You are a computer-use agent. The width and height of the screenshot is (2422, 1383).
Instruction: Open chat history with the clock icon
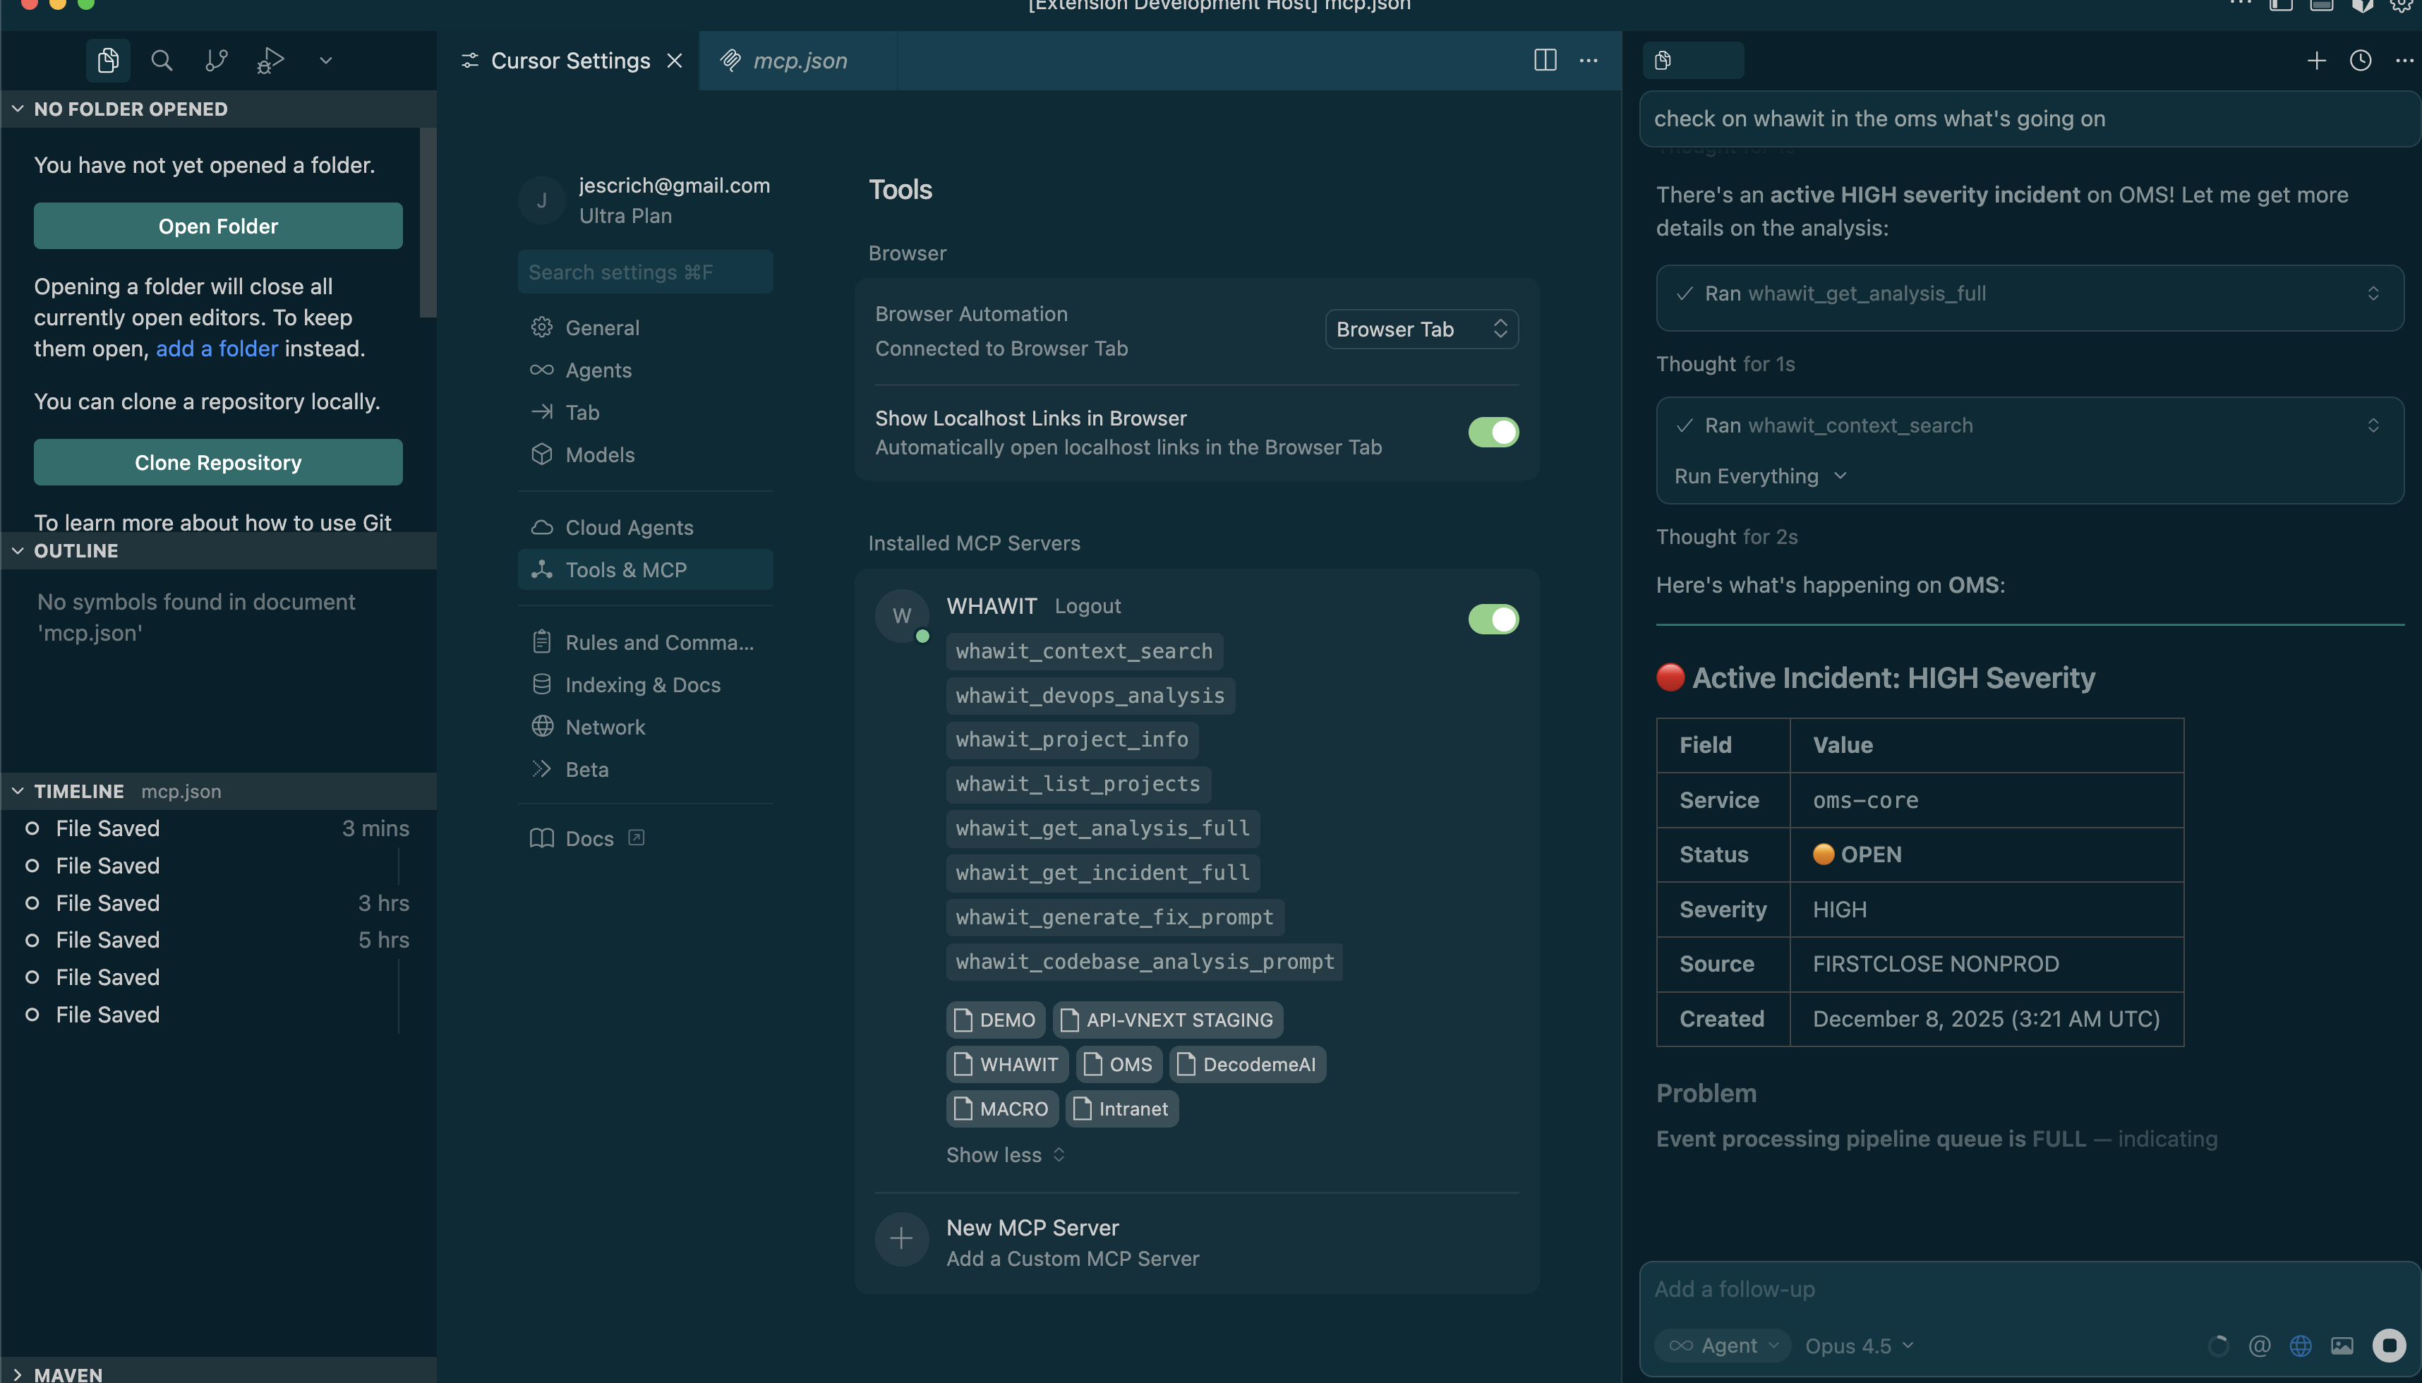click(x=2359, y=60)
